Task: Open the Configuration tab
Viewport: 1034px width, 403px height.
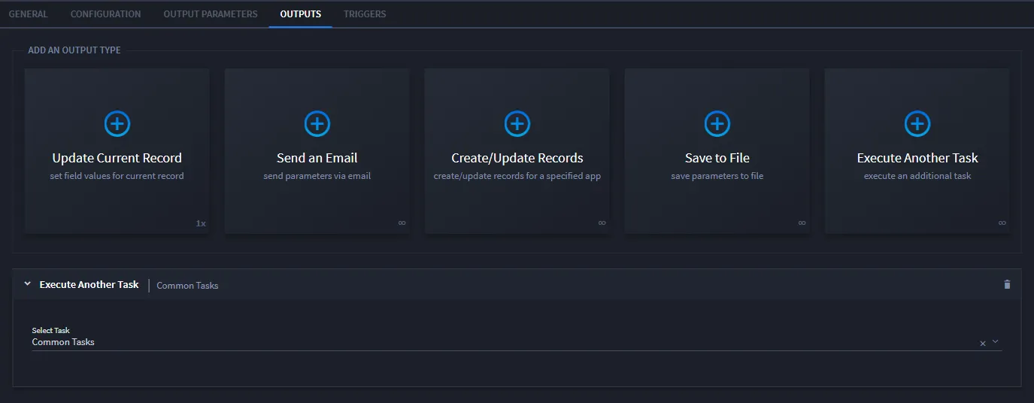Action: tap(105, 14)
